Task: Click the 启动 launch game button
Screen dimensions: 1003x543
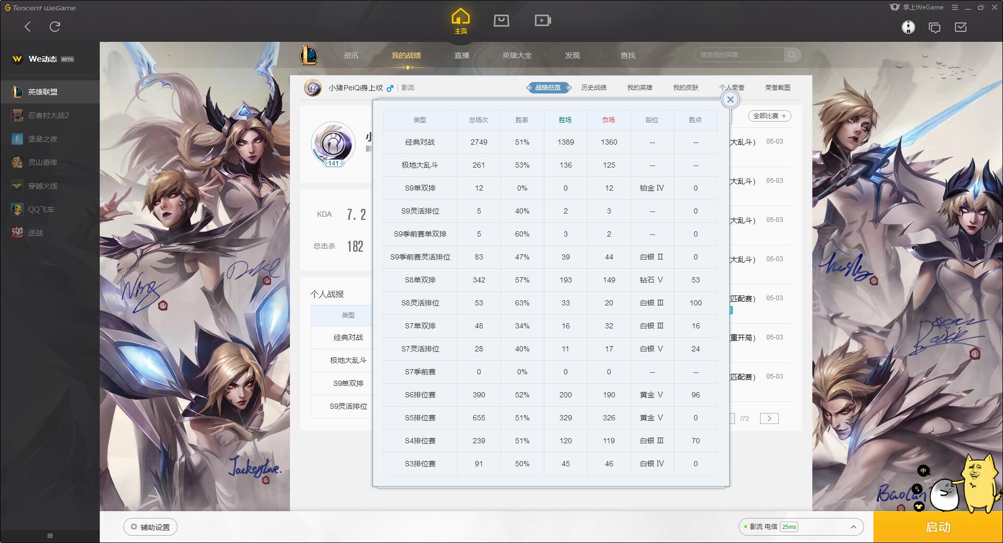Action: pyautogui.click(x=938, y=527)
